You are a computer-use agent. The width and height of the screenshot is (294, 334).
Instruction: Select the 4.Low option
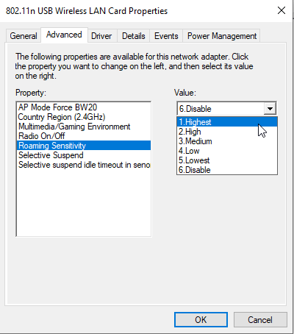click(227, 151)
